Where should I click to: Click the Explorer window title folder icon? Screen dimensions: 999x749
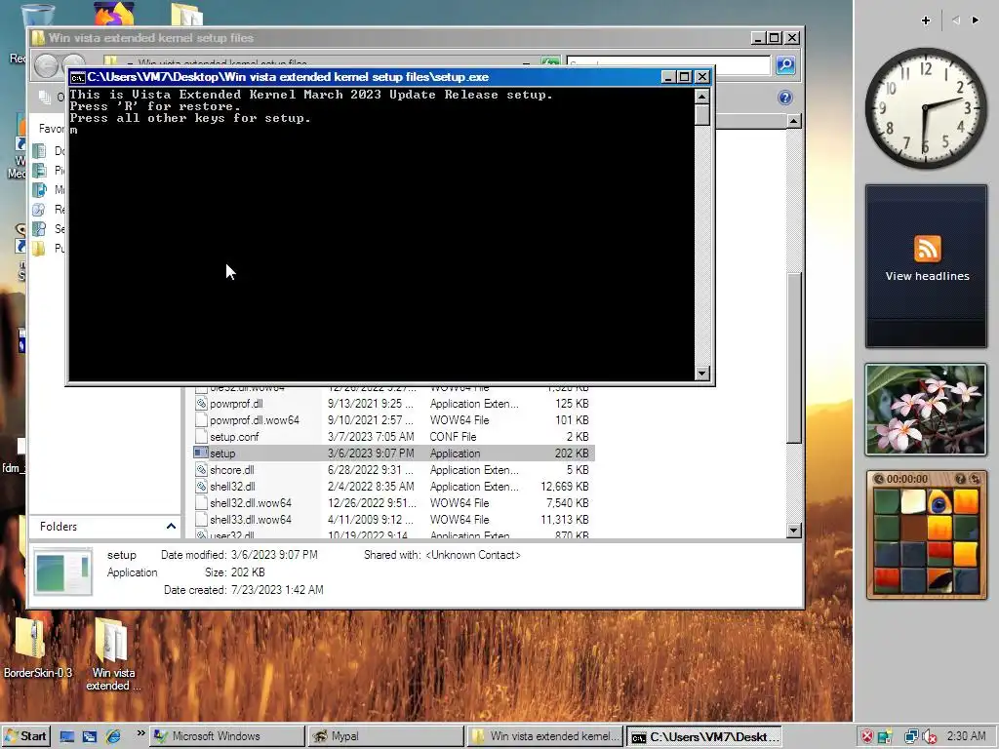(x=38, y=38)
